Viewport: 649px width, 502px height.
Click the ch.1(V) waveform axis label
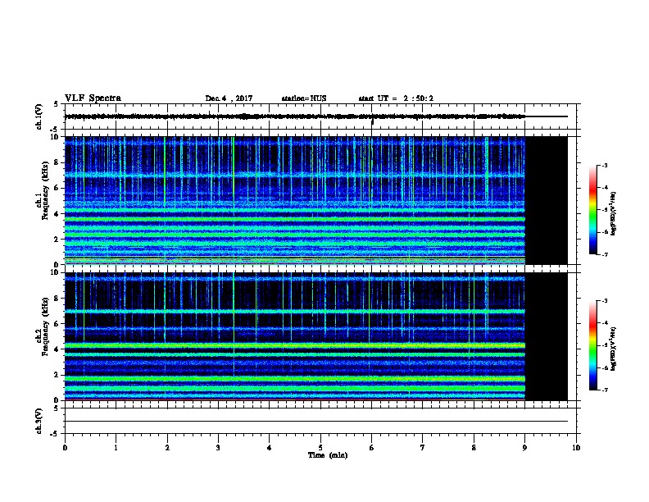click(x=39, y=116)
